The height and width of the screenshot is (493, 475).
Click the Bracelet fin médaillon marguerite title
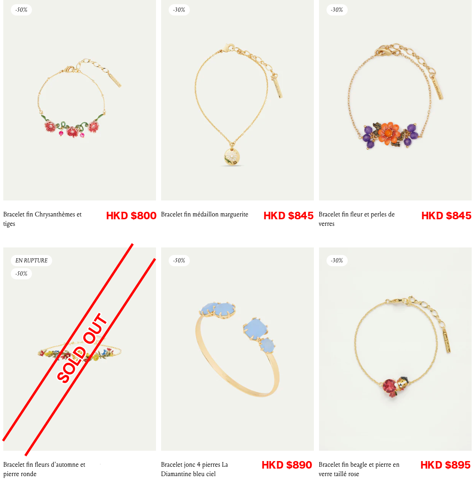pyautogui.click(x=204, y=215)
